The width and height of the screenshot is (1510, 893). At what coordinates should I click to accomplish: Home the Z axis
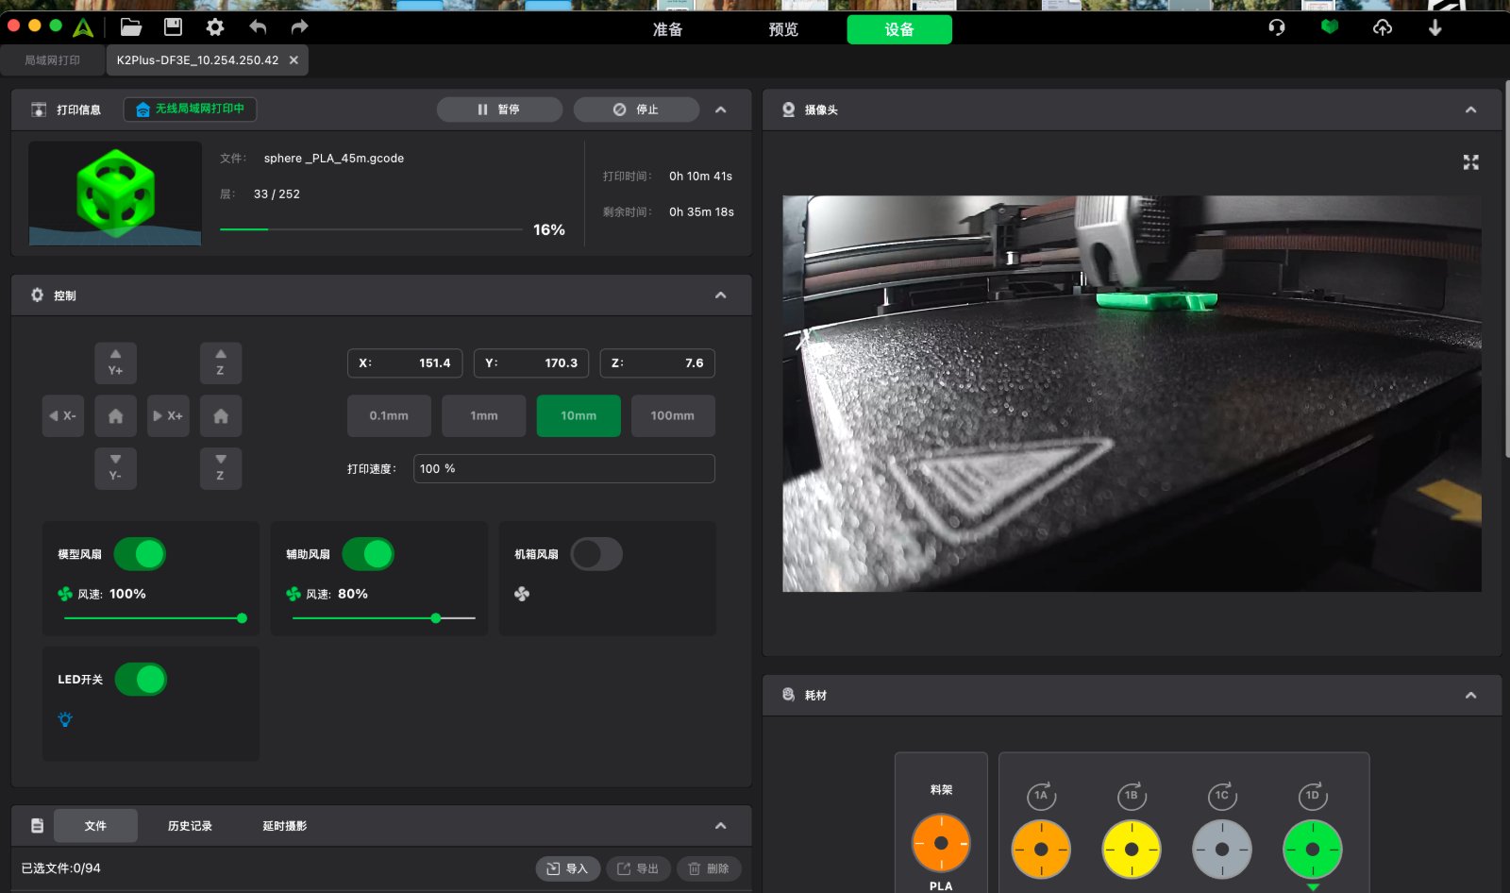221,415
